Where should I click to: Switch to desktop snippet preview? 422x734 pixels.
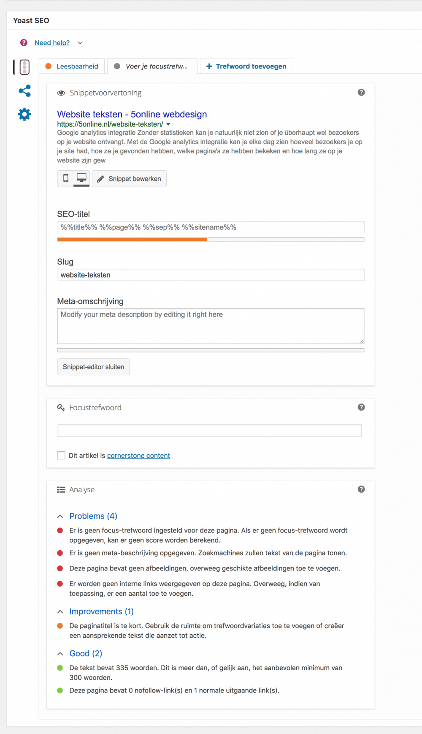(81, 178)
